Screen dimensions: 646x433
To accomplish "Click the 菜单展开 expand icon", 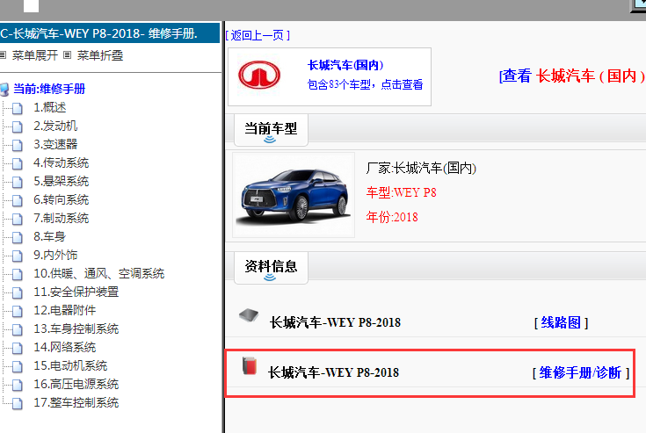I will tap(3, 54).
